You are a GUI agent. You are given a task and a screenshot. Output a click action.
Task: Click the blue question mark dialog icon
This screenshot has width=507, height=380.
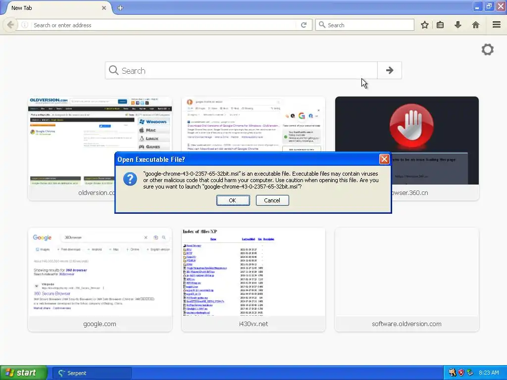[130, 179]
